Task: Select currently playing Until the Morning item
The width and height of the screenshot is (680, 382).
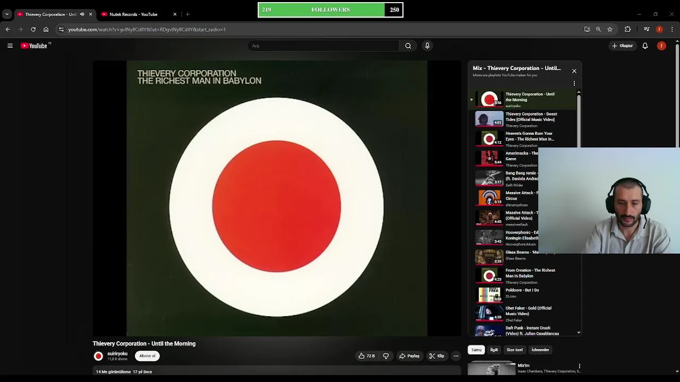Action: point(523,99)
